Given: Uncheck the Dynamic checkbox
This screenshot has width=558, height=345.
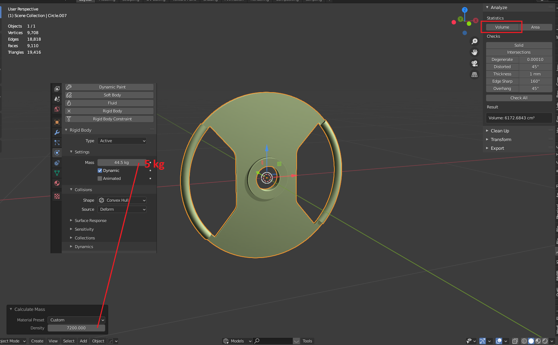Looking at the screenshot, I should 100,171.
